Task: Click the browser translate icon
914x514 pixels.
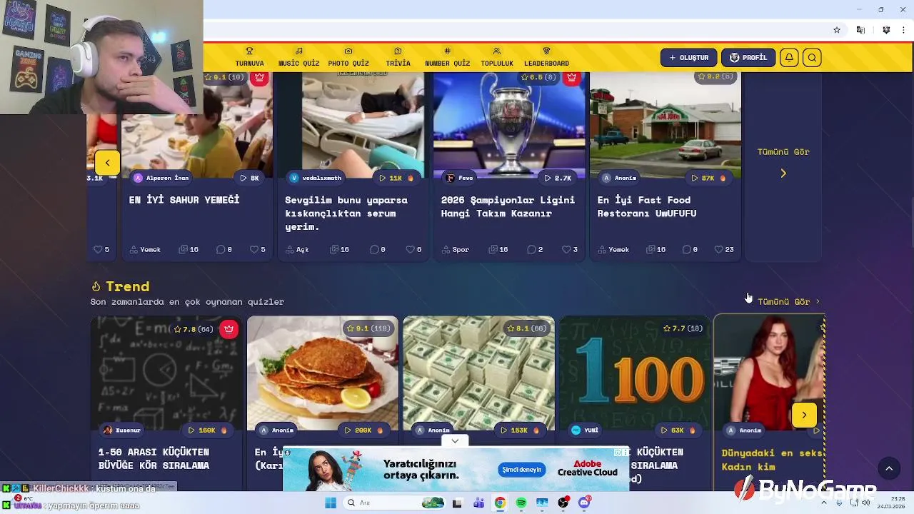Action: [860, 30]
